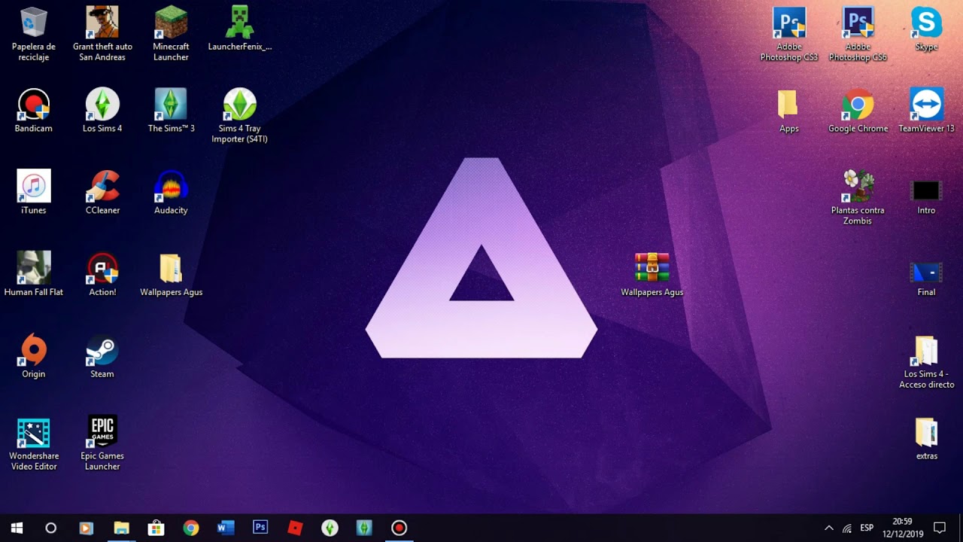Switch to the Bandicam recorder taskbar button
The width and height of the screenshot is (963, 542).
click(399, 528)
